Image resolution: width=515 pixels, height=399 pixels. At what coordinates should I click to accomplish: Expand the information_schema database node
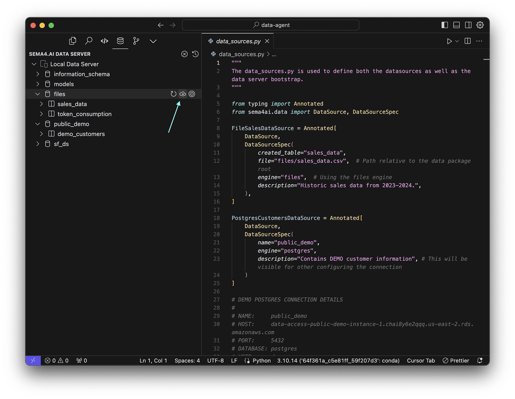38,74
